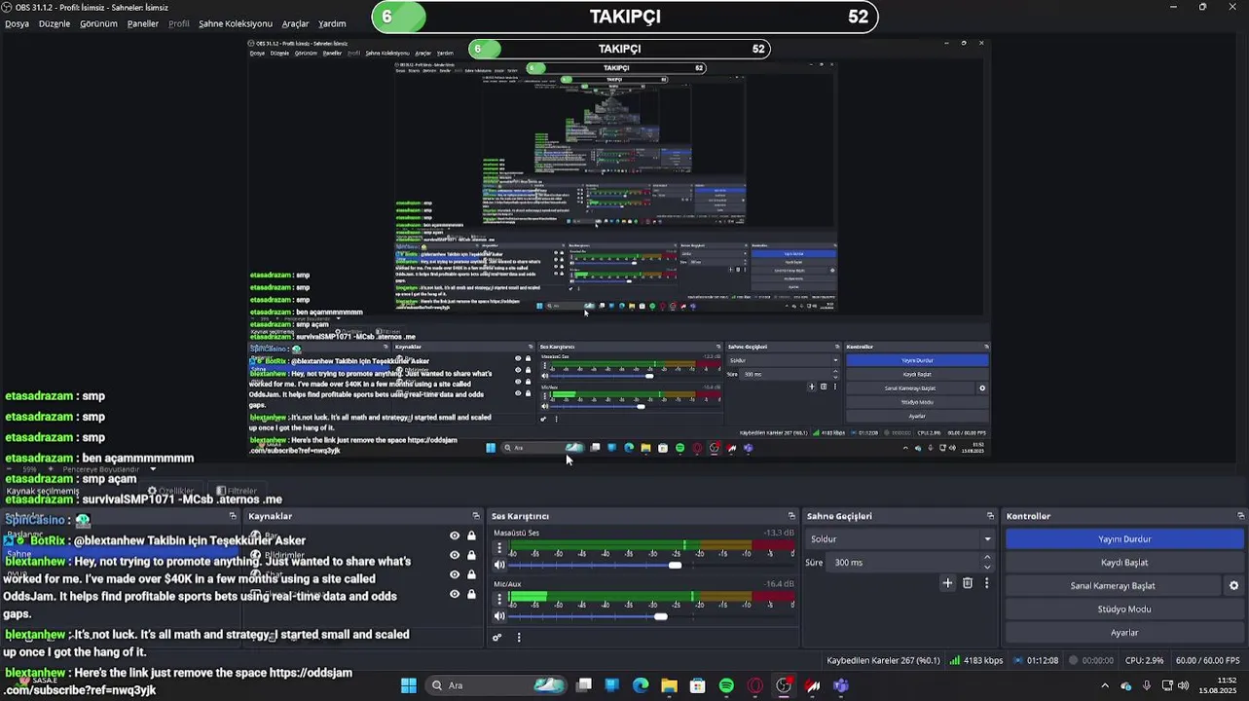Enable Stüdyo Modu

pyautogui.click(x=1124, y=609)
